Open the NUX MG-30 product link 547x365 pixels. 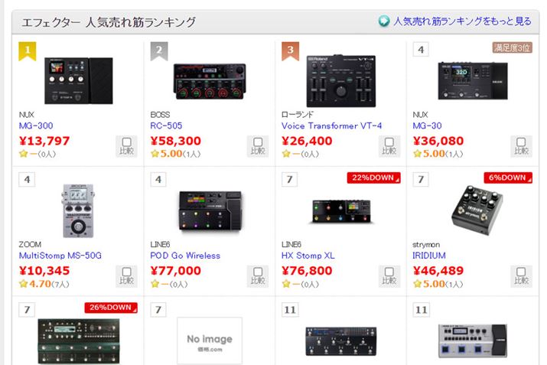427,125
